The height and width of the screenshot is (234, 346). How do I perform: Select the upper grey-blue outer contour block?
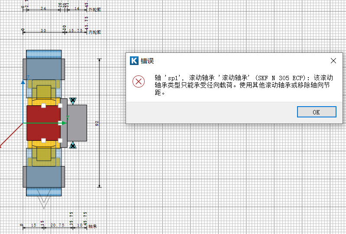pos(44,69)
